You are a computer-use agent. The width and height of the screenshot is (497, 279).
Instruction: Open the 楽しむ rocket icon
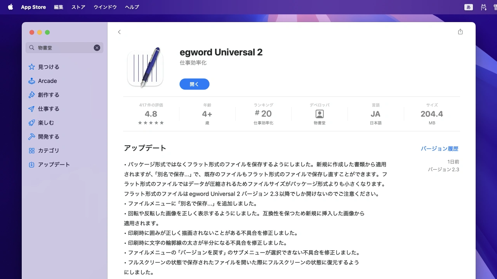tap(32, 123)
